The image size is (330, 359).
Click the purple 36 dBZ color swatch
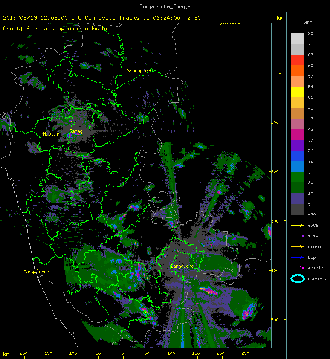pyautogui.click(x=298, y=145)
